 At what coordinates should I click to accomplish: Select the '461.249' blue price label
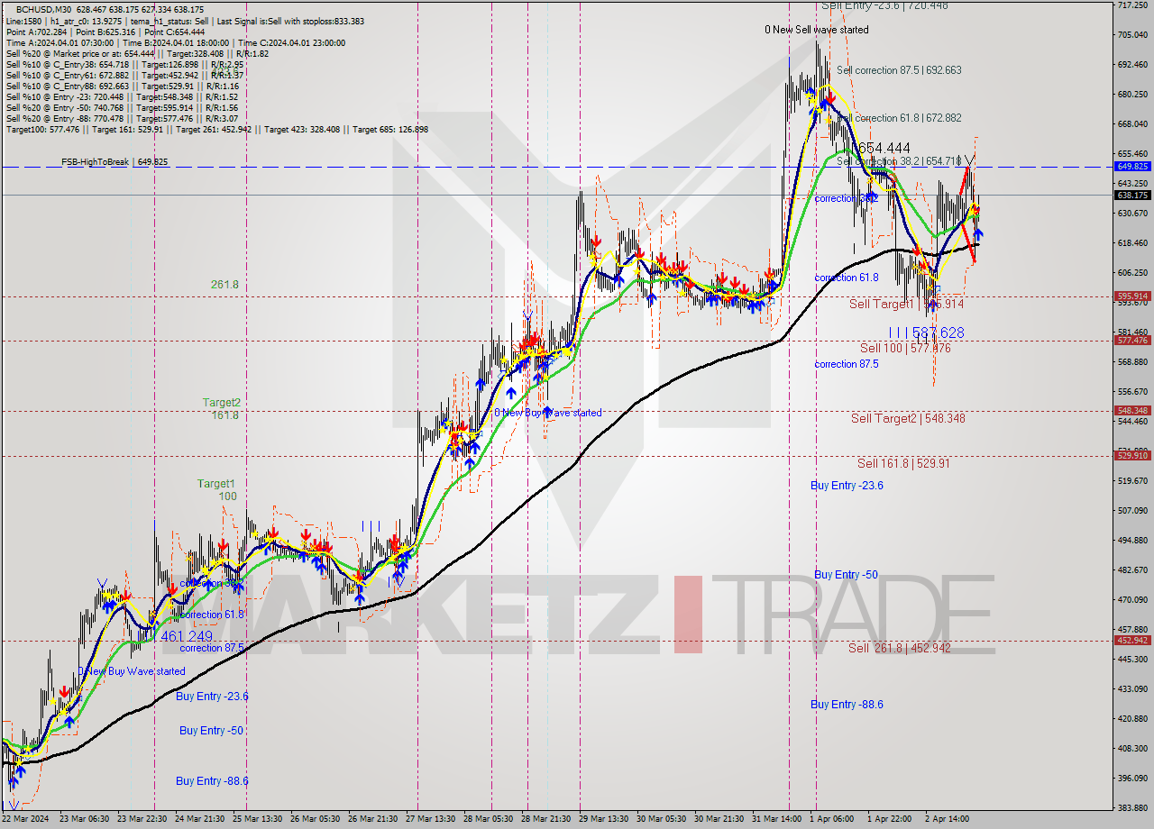click(x=187, y=636)
